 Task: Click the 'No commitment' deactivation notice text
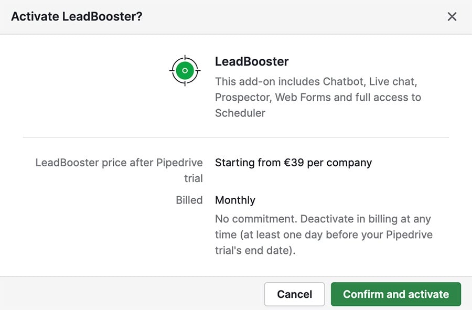coord(323,234)
